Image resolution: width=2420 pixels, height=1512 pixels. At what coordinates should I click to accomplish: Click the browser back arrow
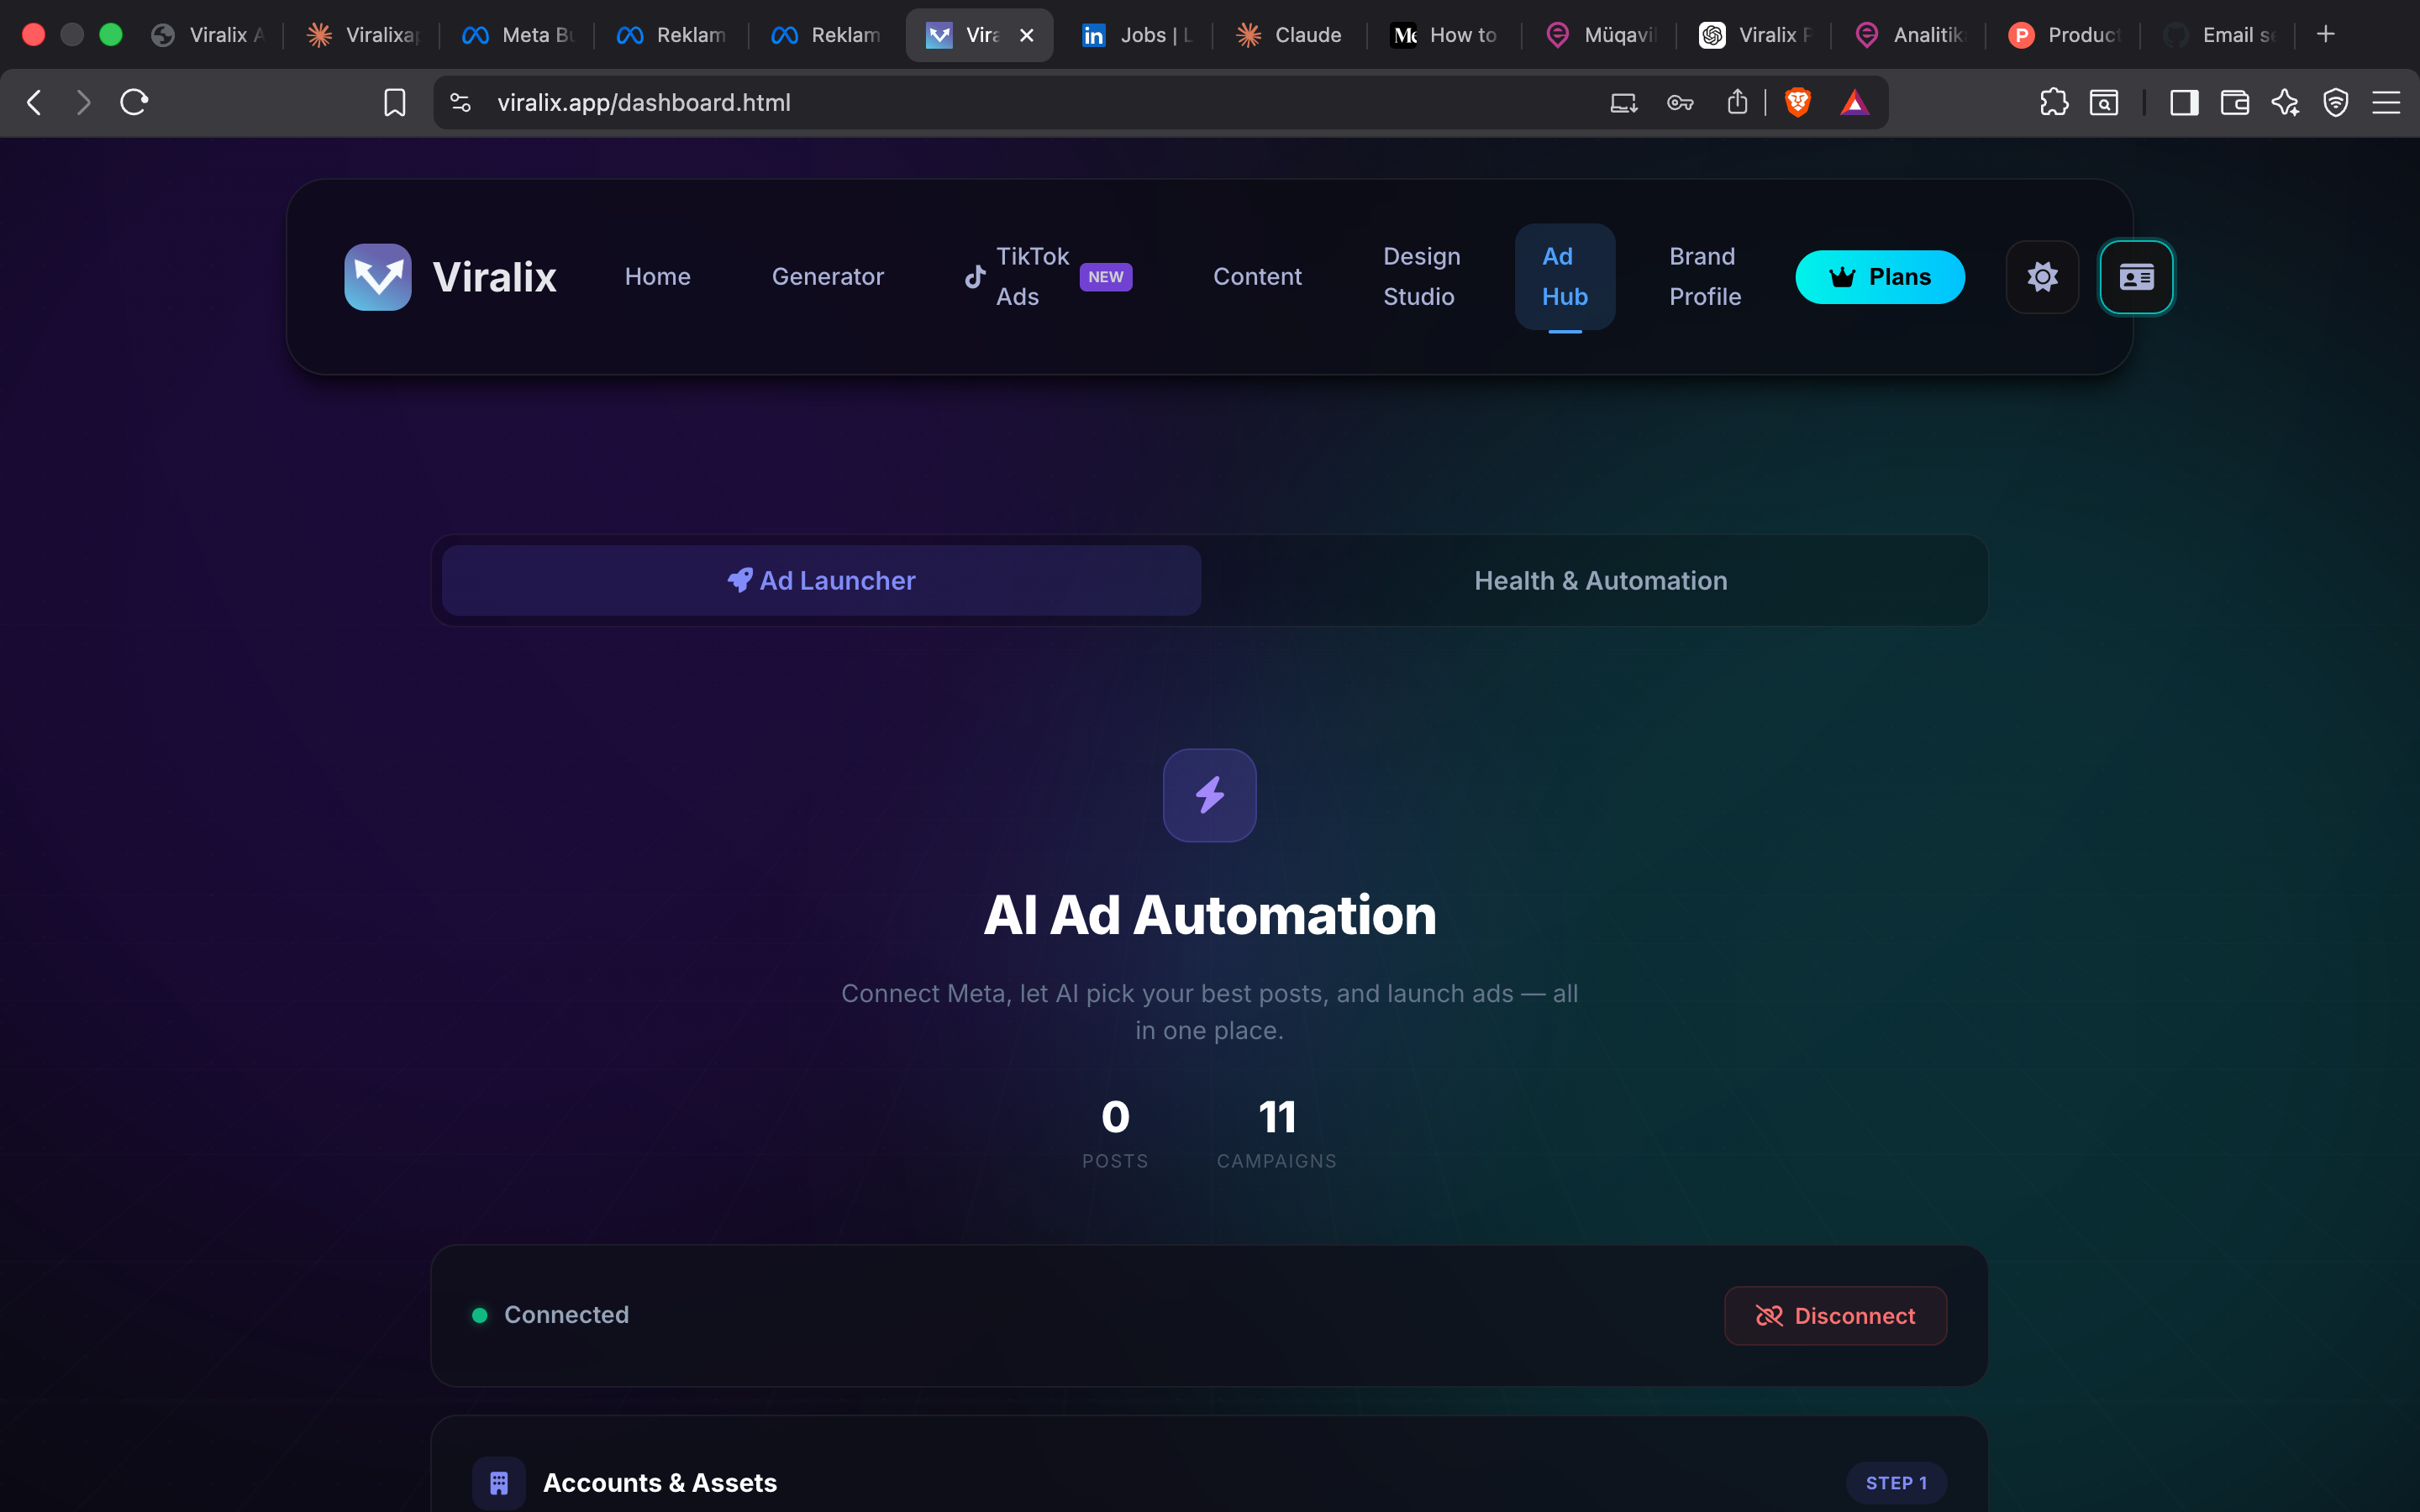[x=35, y=102]
